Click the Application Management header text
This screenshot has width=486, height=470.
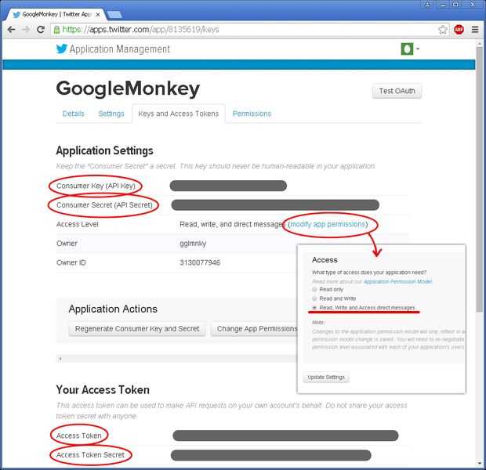point(120,49)
